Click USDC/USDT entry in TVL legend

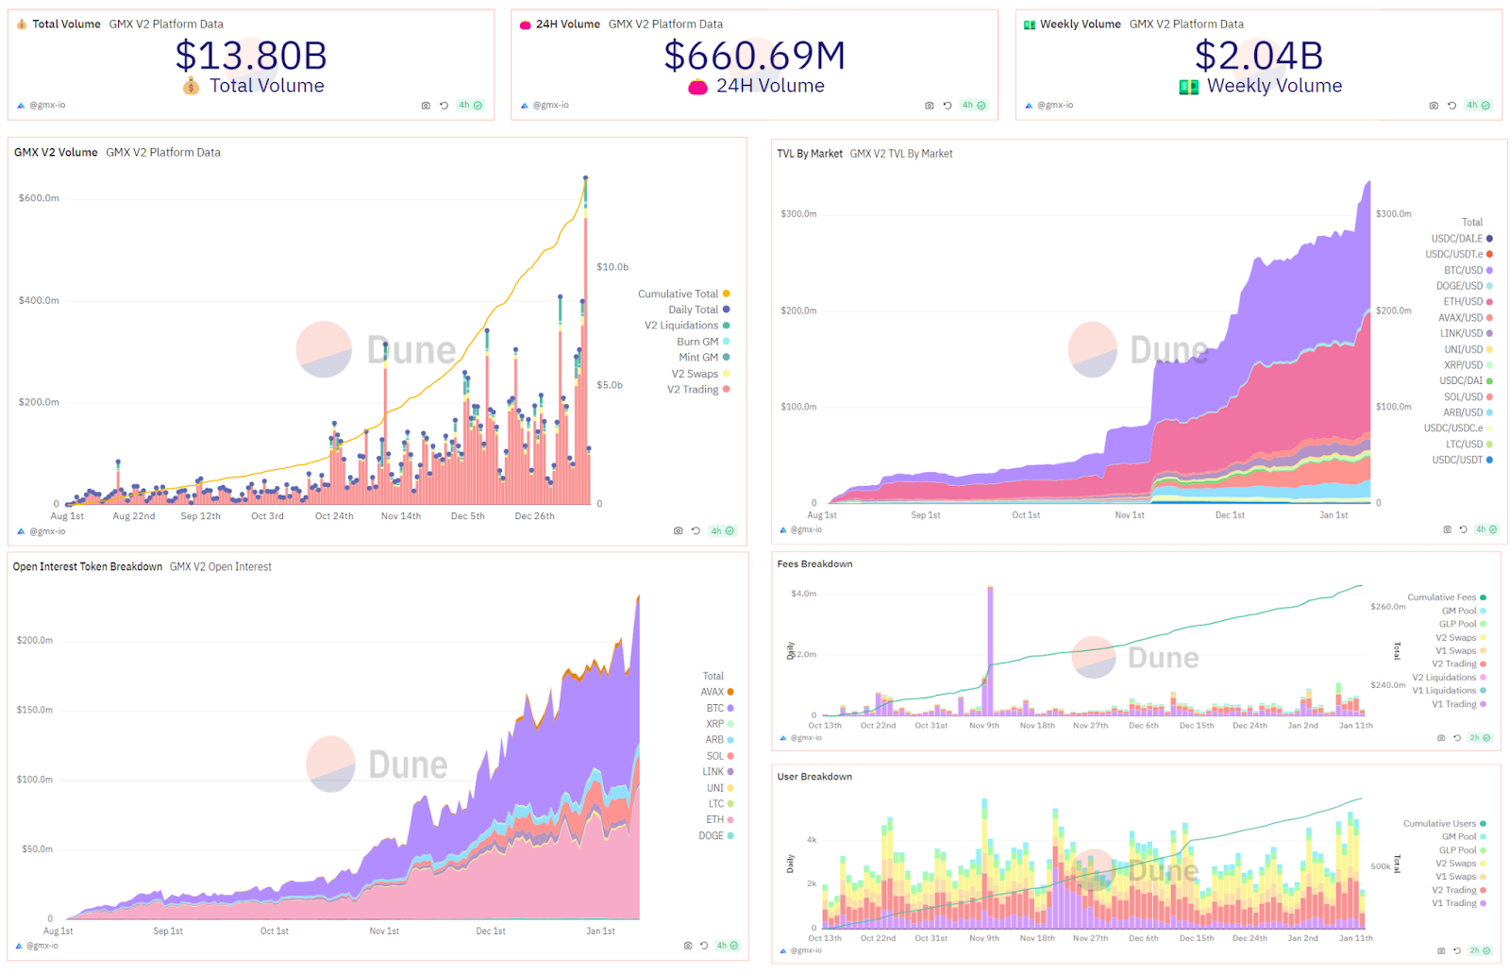(x=1462, y=461)
